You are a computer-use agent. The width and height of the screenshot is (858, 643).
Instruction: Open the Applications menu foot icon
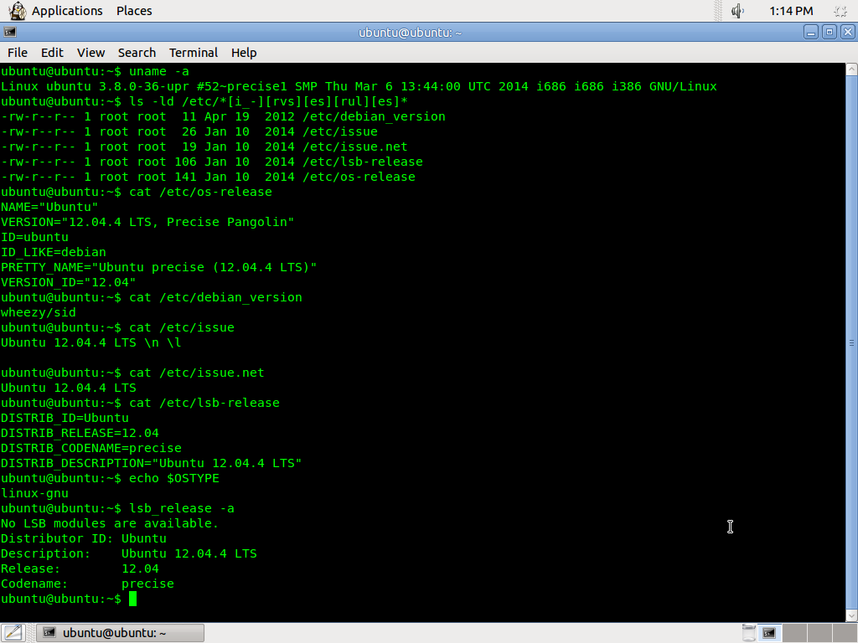tap(18, 10)
